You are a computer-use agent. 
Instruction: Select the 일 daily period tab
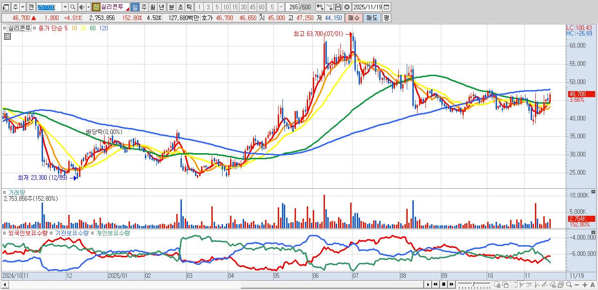tap(135, 7)
